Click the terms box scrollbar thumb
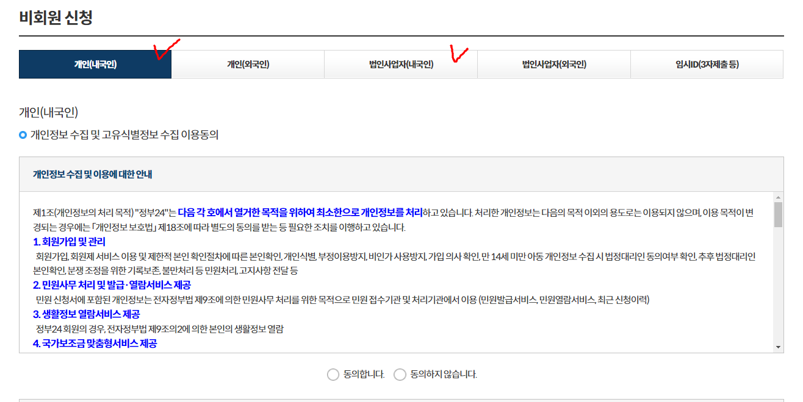The width and height of the screenshot is (803, 402). 778,214
